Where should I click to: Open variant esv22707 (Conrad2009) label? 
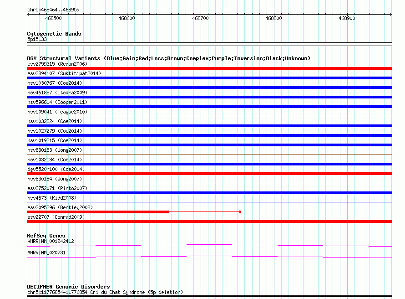tap(56, 217)
